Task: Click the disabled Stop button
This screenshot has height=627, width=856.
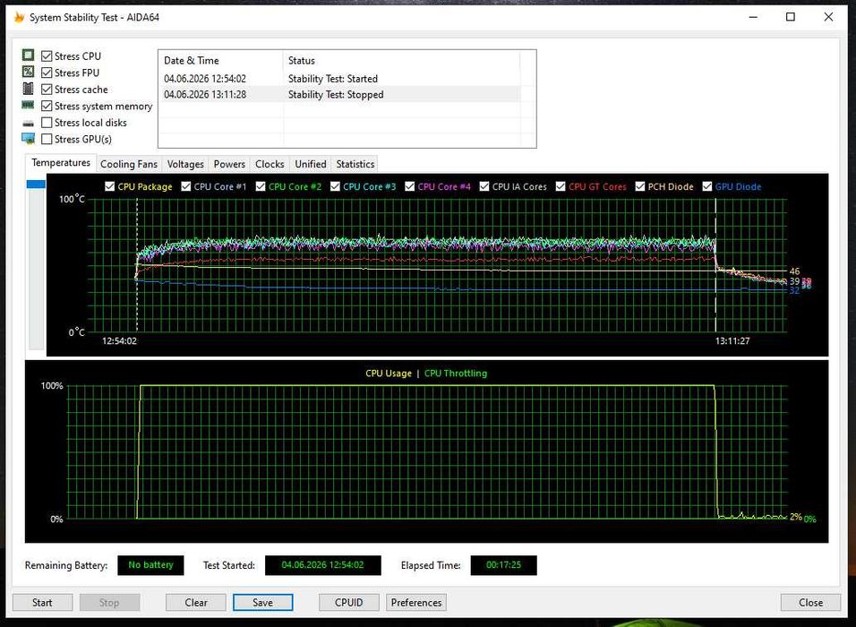Action: [x=109, y=603]
